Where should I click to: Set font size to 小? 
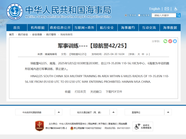click(x=147, y=54)
